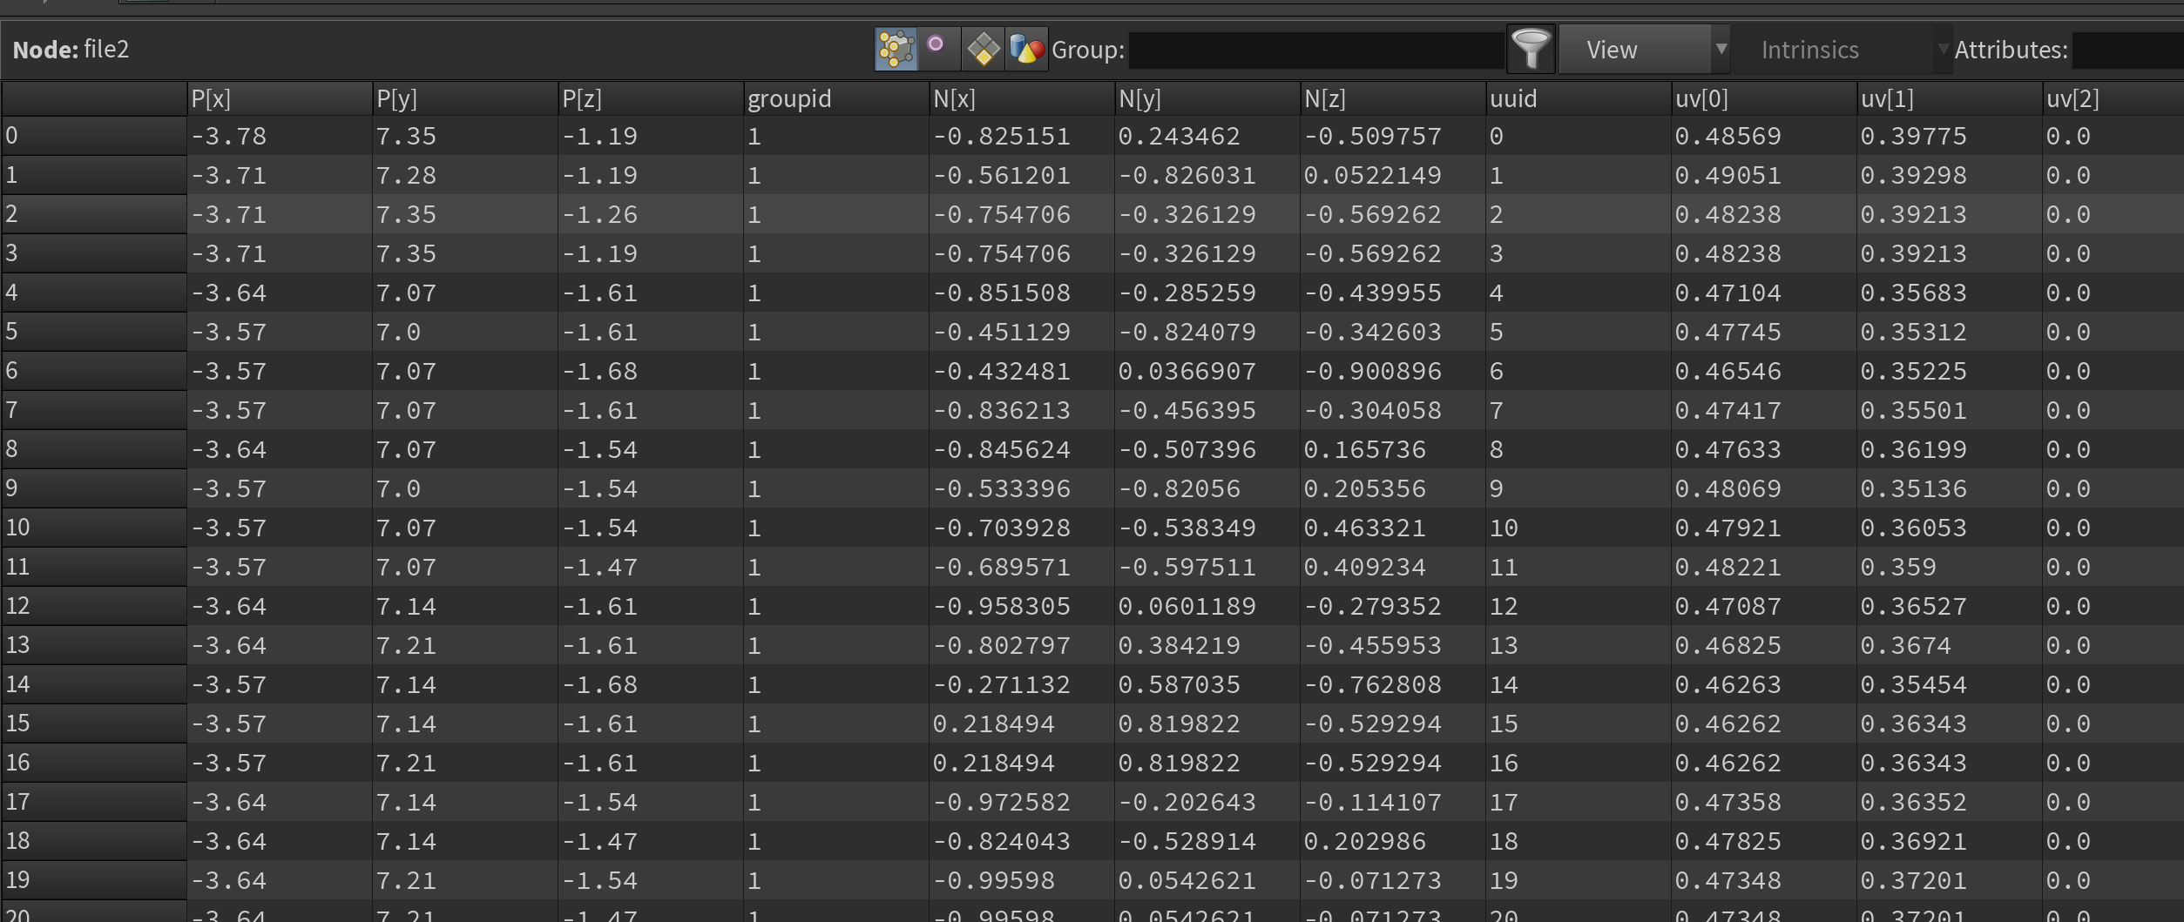Click the uv[0] column header

pyautogui.click(x=1764, y=98)
